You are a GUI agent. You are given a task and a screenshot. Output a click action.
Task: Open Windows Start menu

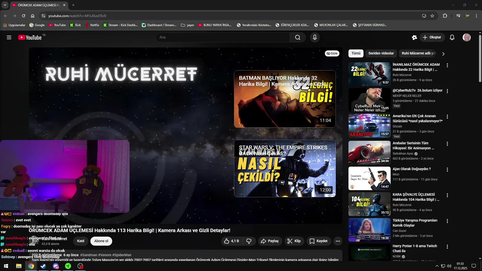point(6,266)
